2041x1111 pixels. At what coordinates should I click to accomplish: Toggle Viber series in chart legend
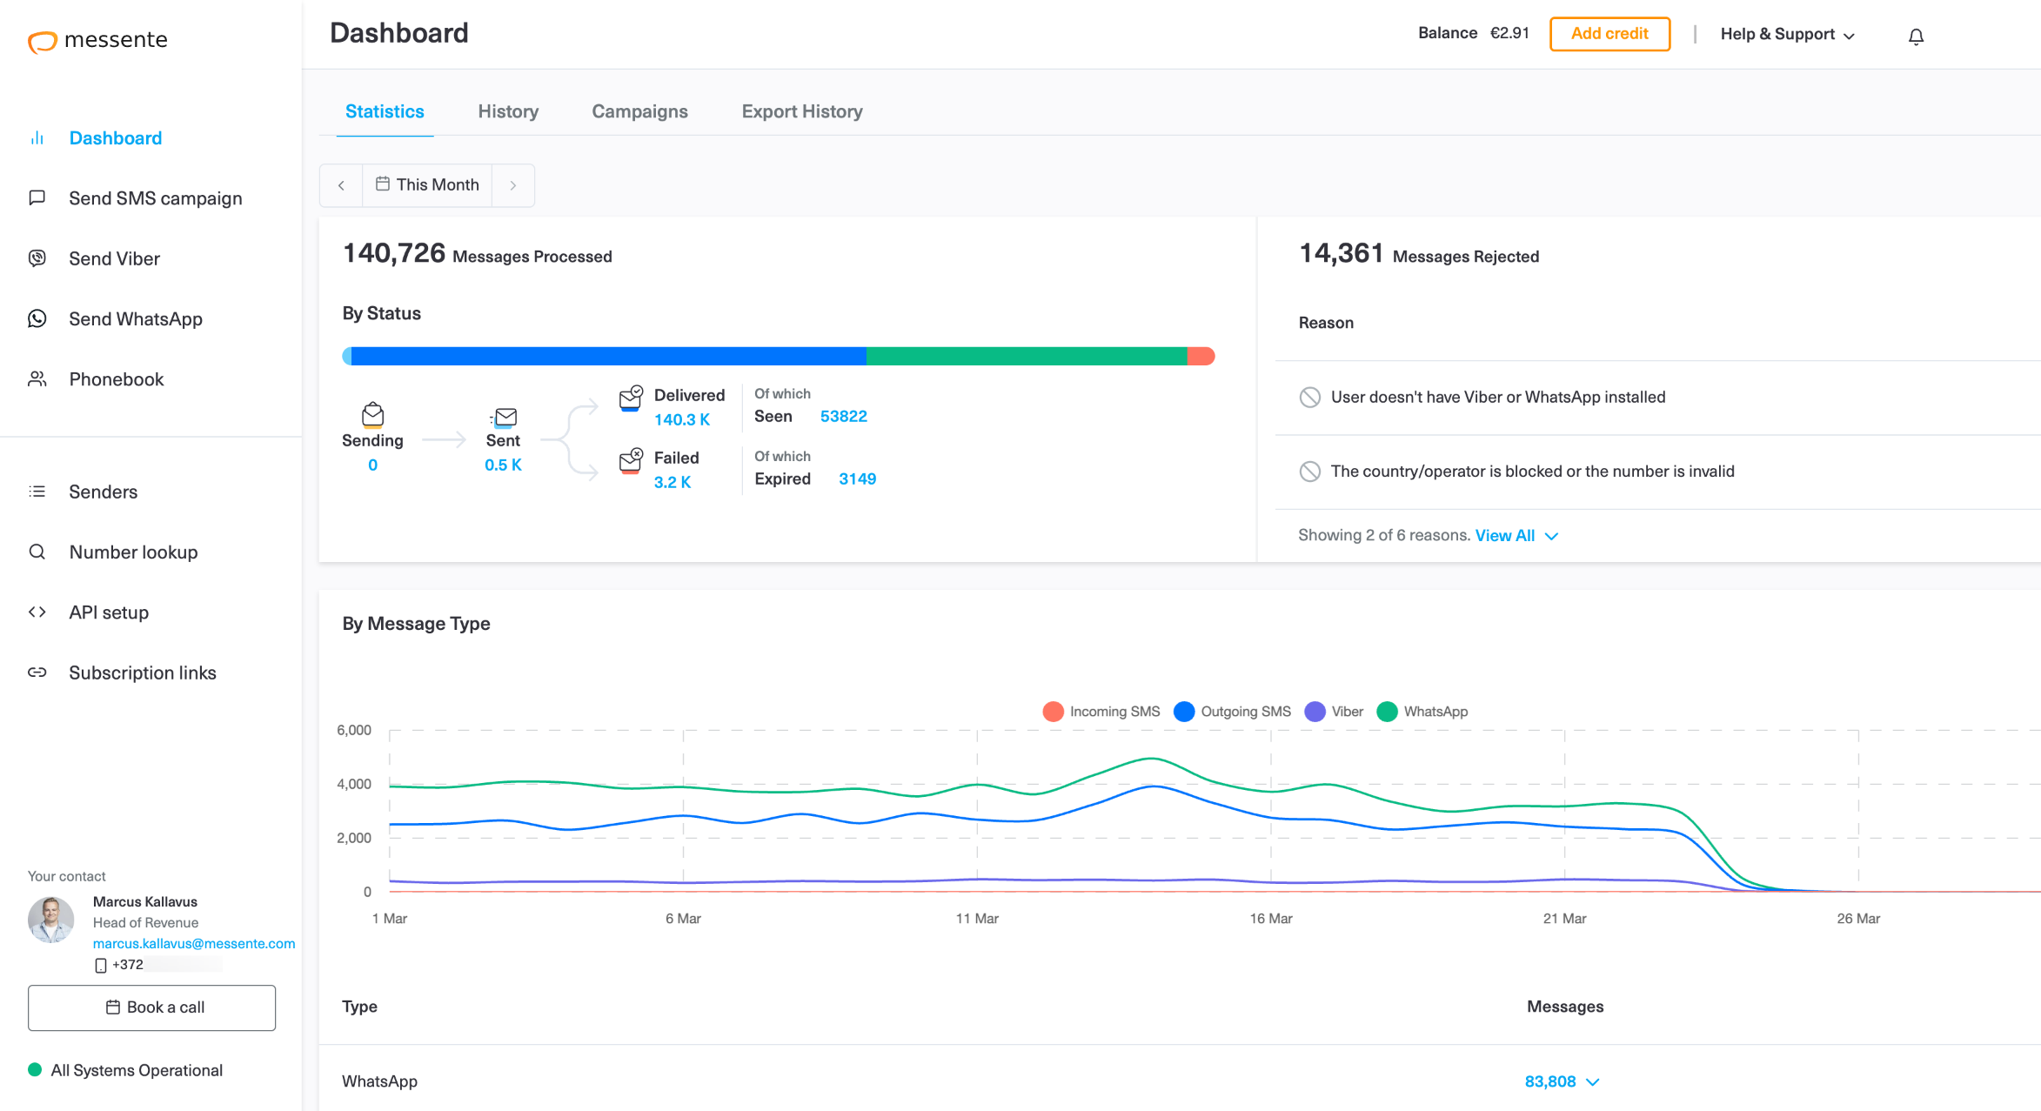pos(1335,712)
